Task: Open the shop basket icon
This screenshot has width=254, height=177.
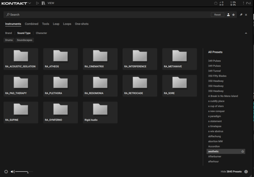Action: click(216, 3)
